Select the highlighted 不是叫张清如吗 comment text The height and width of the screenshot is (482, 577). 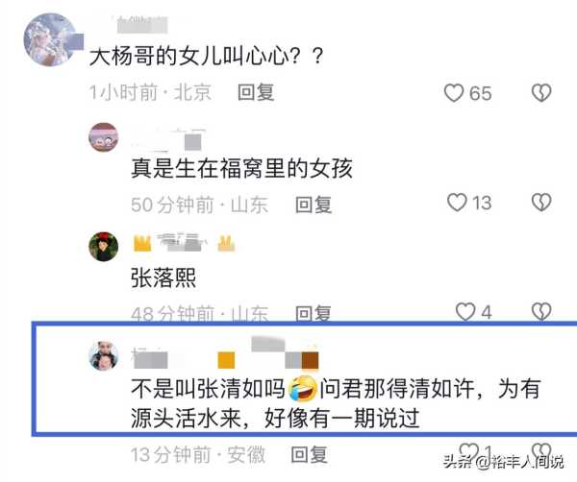coord(336,403)
